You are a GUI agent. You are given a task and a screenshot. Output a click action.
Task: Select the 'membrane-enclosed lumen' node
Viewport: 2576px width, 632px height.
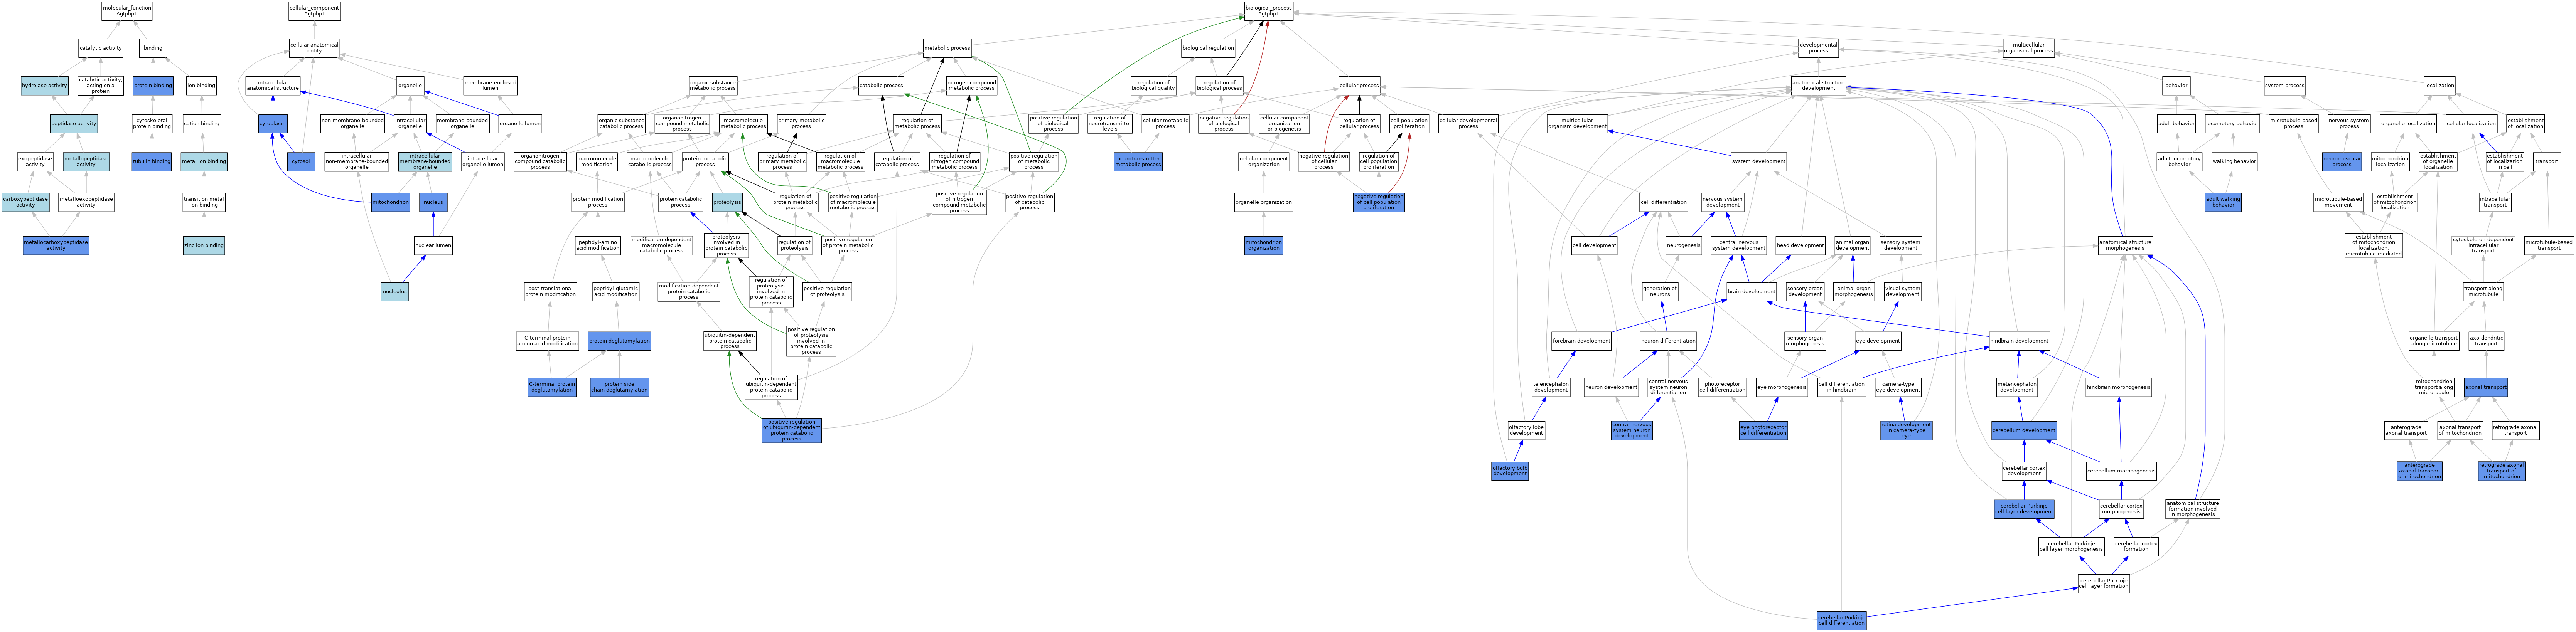pos(490,86)
